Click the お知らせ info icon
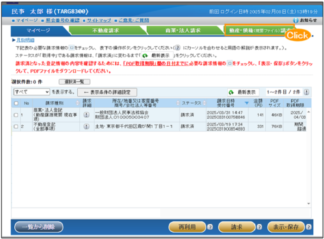Viewport: 324px width, 239px height. 296,21
